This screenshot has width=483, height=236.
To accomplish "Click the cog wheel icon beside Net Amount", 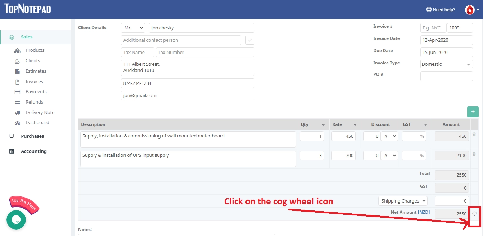I will pyautogui.click(x=474, y=214).
